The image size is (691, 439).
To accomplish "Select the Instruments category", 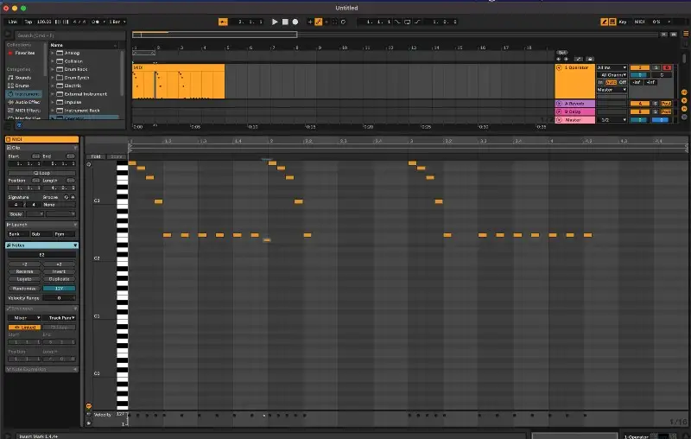I will pyautogui.click(x=24, y=94).
